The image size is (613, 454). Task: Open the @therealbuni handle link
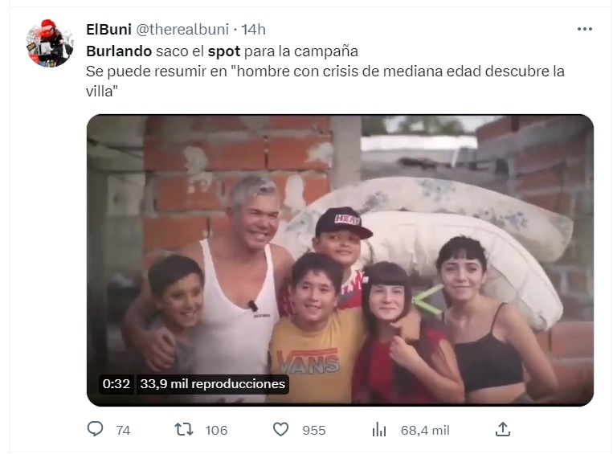[x=182, y=29]
